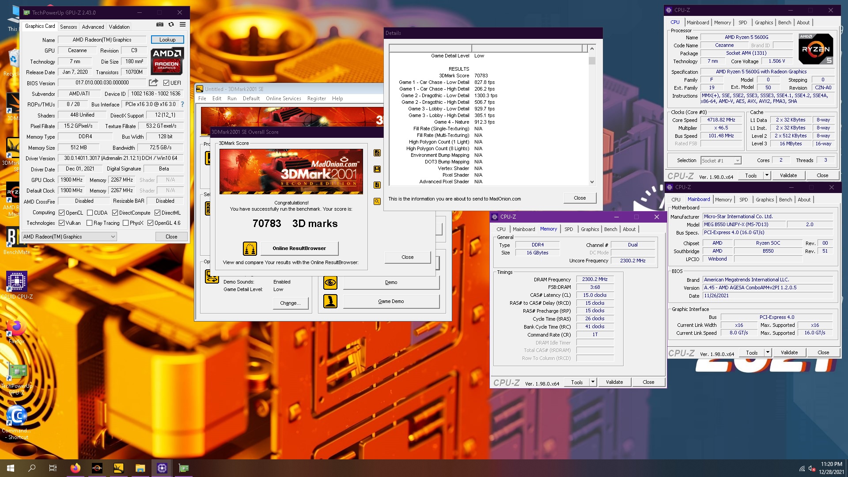The width and height of the screenshot is (848, 477).
Task: Take GPU-Z screenshot with camera icon
Action: [160, 25]
